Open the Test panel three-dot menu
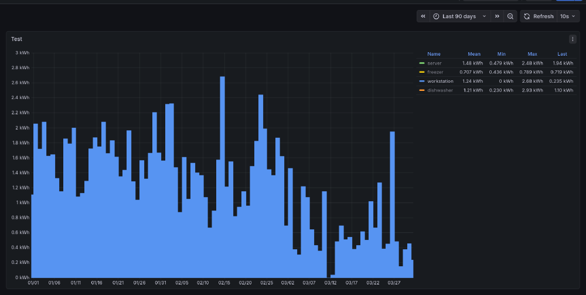The width and height of the screenshot is (586, 295). 573,39
